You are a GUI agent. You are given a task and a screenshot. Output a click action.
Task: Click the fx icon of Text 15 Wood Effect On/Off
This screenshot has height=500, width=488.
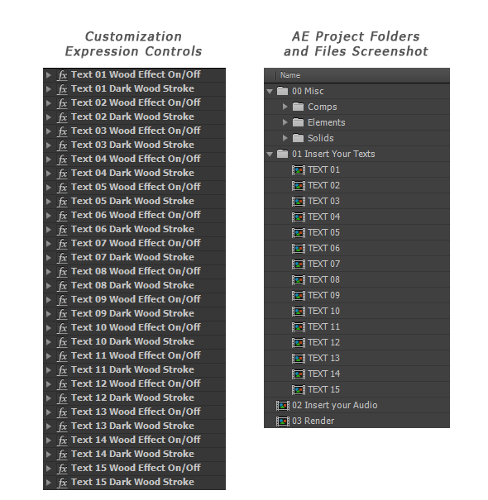tap(62, 469)
